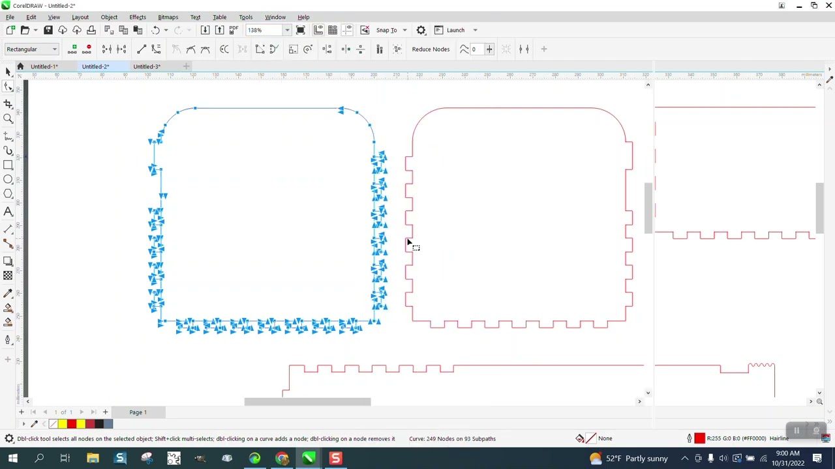The width and height of the screenshot is (835, 469).
Task: Open the Effects menu
Action: coord(138,17)
